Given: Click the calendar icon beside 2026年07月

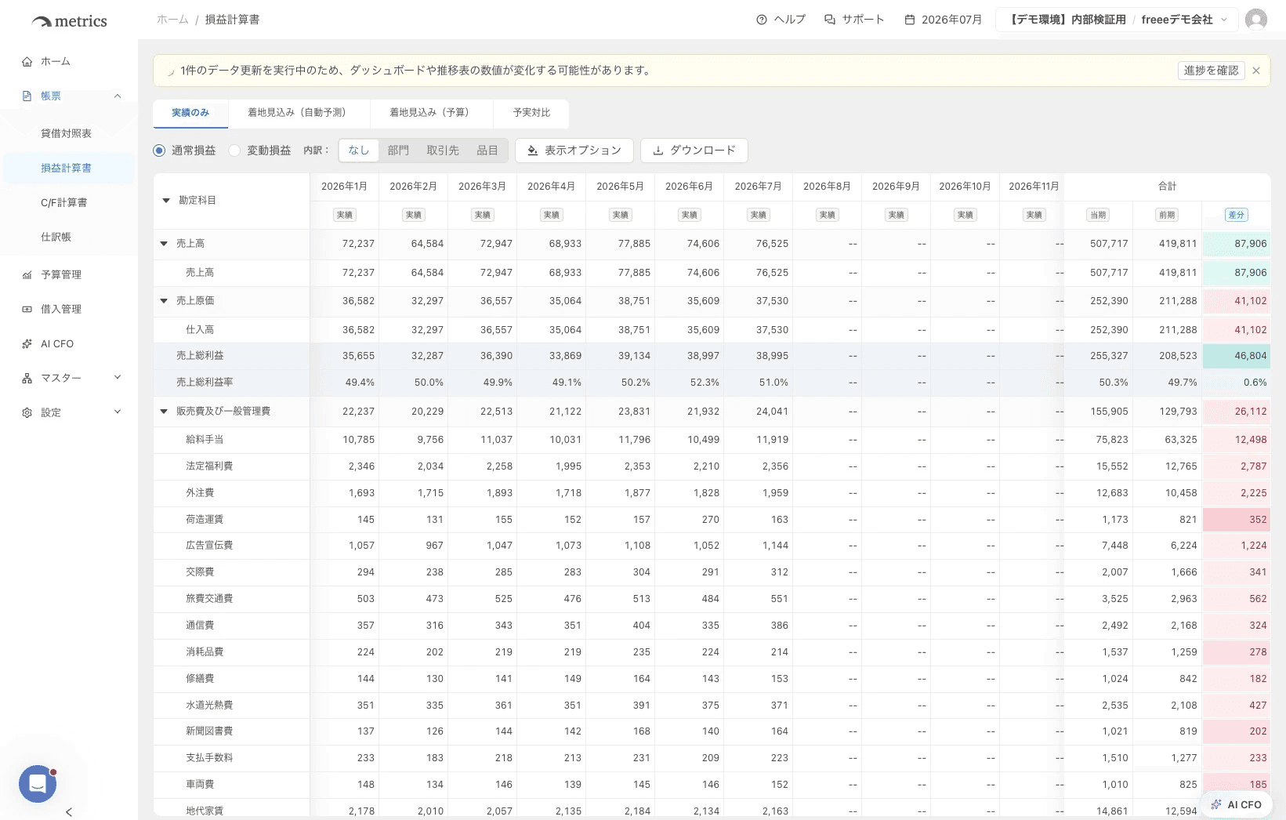Looking at the screenshot, I should click(910, 20).
